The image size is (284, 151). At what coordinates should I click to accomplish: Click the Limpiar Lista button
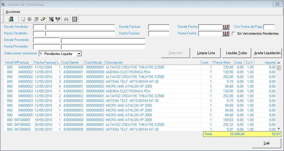click(206, 53)
